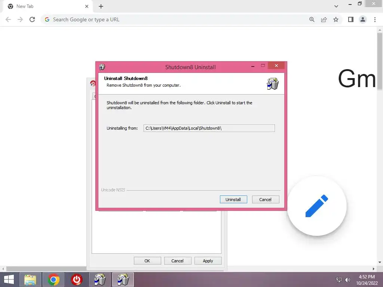Open the Windows Start button
Viewport: 383px width, 287px height.
click(x=9, y=280)
